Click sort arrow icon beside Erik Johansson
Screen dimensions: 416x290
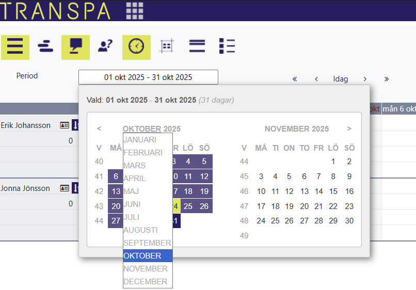click(75, 125)
